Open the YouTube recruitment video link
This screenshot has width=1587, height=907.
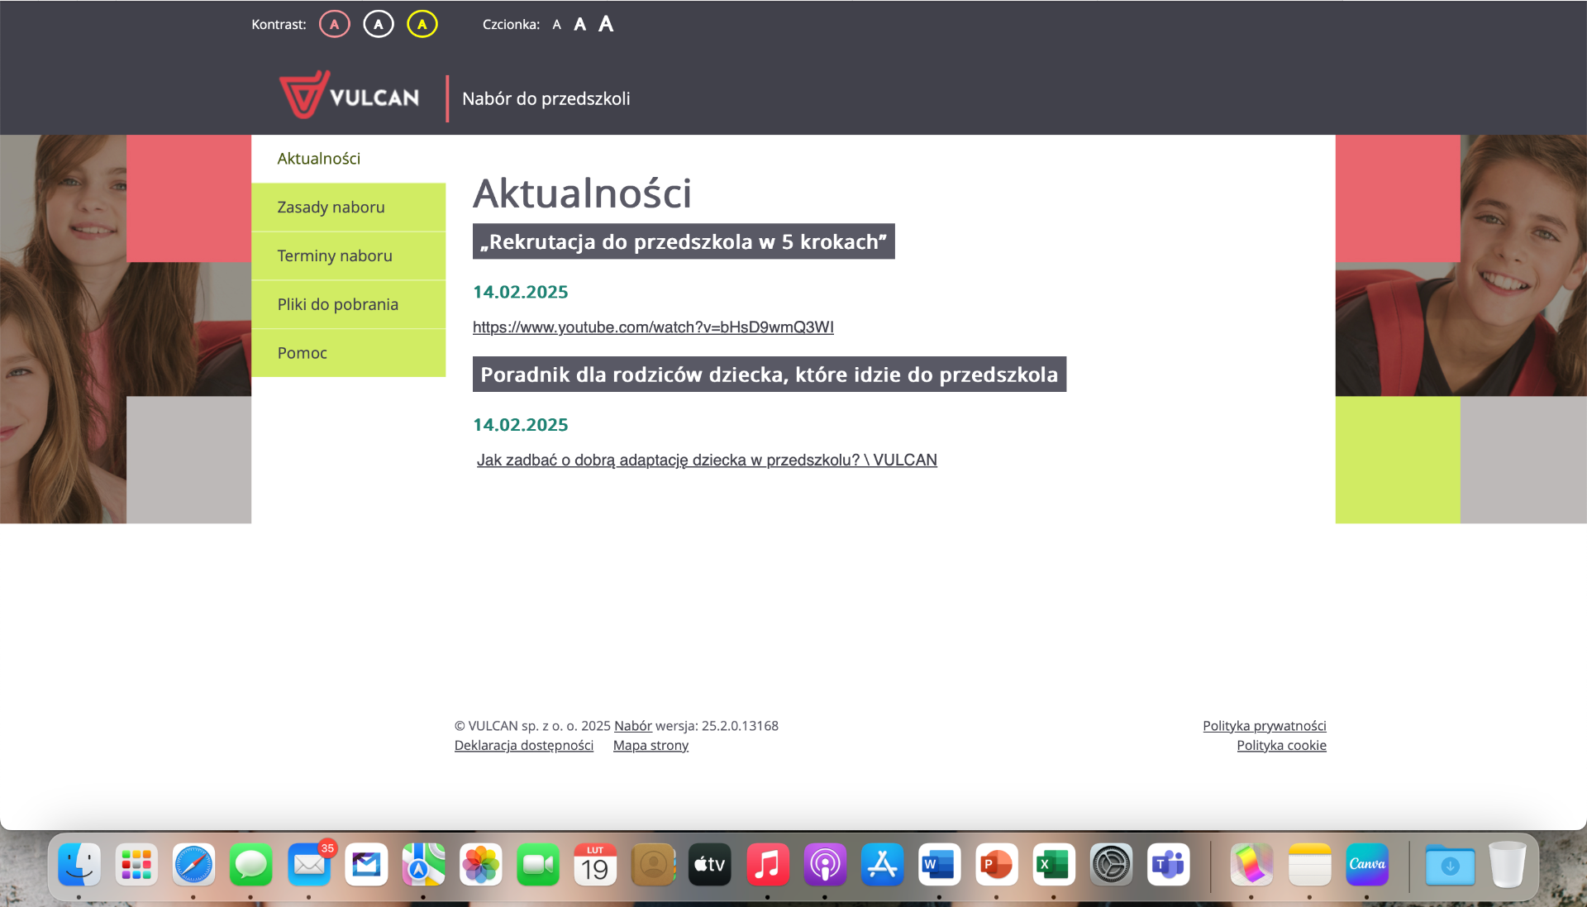tap(653, 327)
